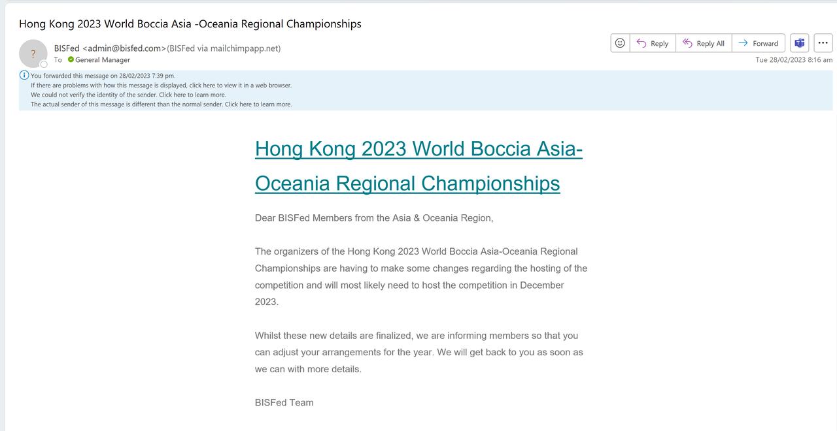Click the Dear BISFed Members greeting text
This screenshot has height=431, width=837.
(374, 218)
